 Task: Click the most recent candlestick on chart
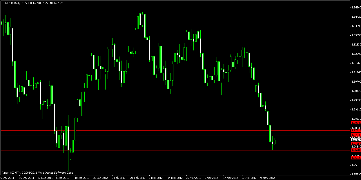click(275, 141)
